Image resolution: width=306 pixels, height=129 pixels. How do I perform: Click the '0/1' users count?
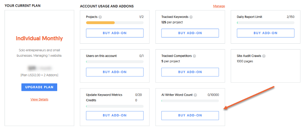[142, 56]
